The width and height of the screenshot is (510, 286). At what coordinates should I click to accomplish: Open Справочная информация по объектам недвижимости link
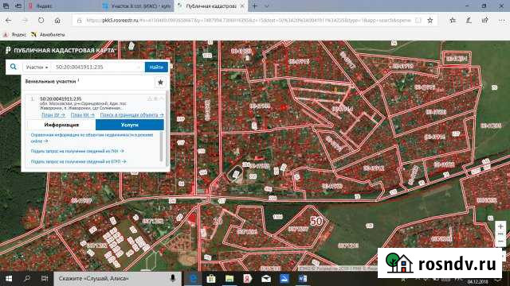pyautogui.click(x=92, y=137)
